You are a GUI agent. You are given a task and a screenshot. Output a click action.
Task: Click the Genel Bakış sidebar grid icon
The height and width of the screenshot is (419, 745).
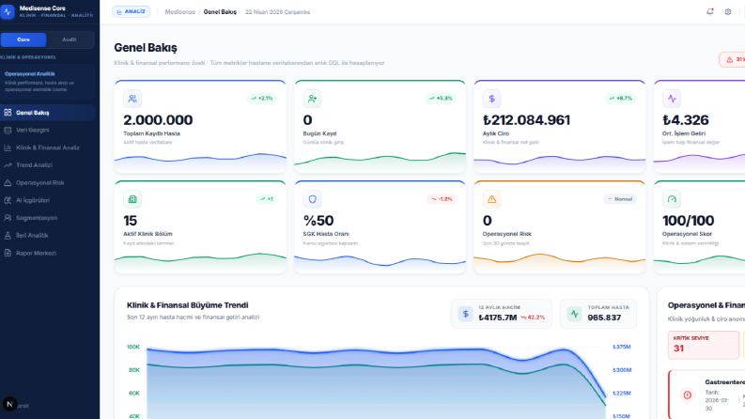coord(8,113)
